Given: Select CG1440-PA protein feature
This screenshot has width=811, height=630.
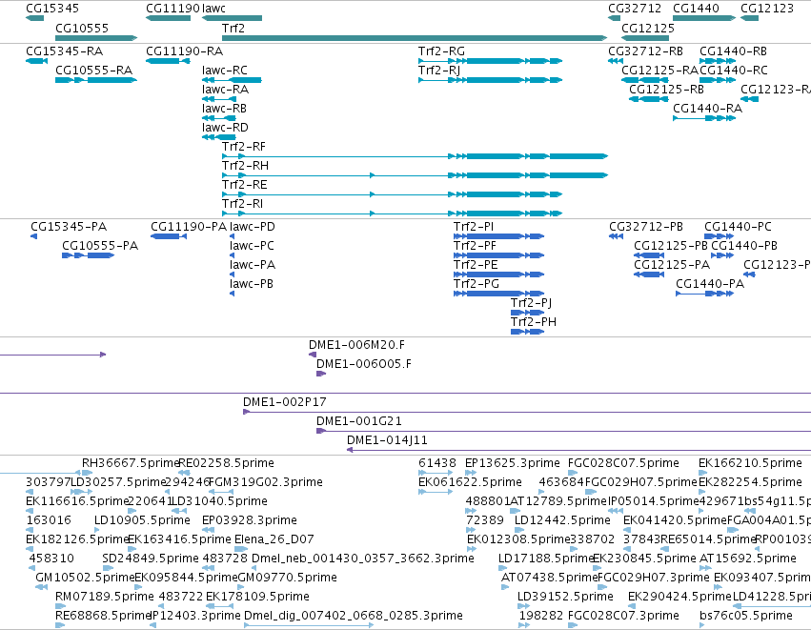Looking at the screenshot, I should (x=704, y=294).
